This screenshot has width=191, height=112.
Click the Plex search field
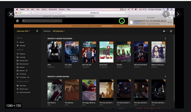tap(42, 21)
